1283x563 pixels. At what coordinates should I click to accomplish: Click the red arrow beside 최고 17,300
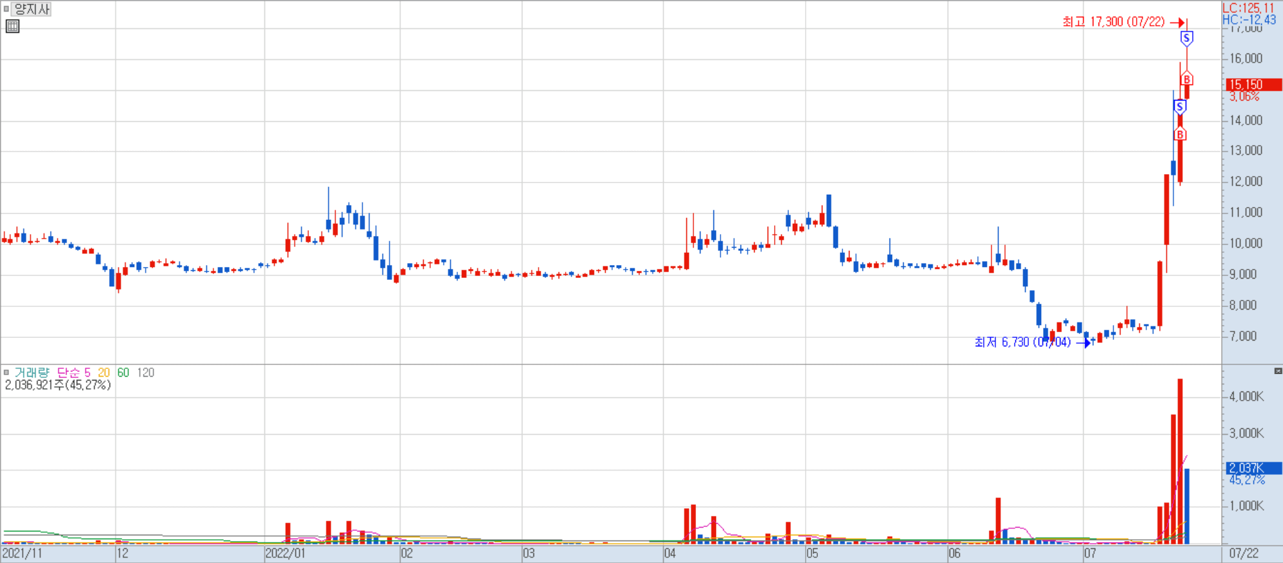[1177, 22]
